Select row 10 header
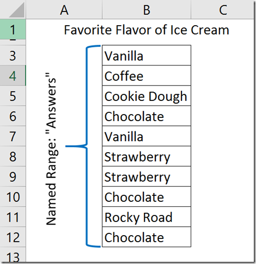The image size is (256, 264). [13, 196]
